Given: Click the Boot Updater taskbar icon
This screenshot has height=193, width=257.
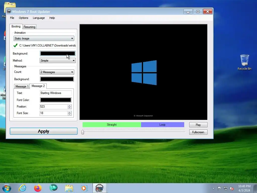Looking at the screenshot, I should click(x=100, y=188).
